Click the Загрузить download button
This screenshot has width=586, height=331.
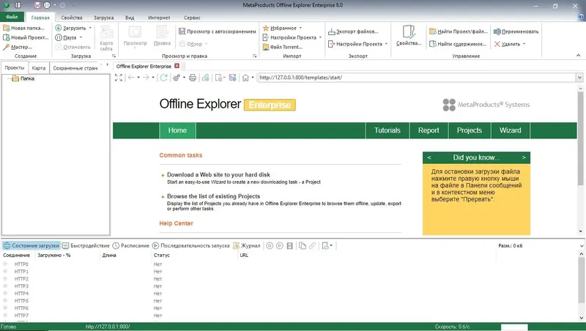pyautogui.click(x=70, y=28)
